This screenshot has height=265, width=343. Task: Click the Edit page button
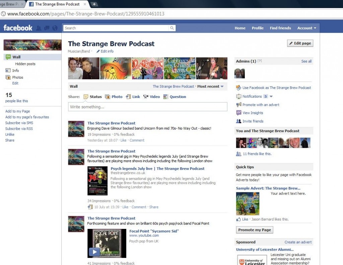click(x=300, y=43)
